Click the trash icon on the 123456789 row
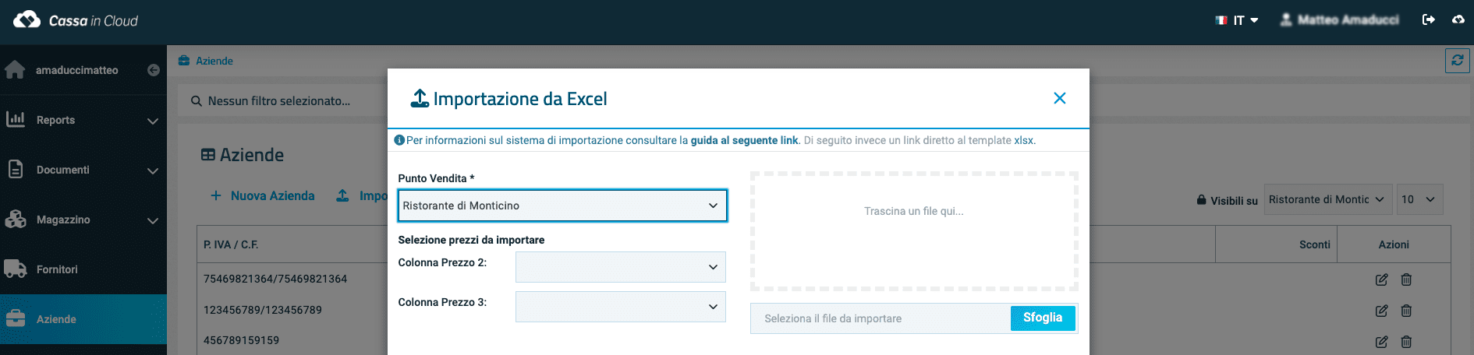 click(1406, 311)
